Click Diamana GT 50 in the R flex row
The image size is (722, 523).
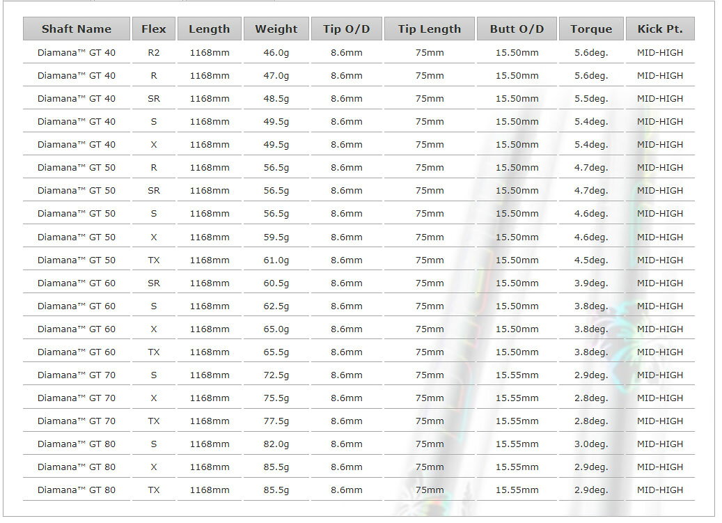tap(77, 168)
